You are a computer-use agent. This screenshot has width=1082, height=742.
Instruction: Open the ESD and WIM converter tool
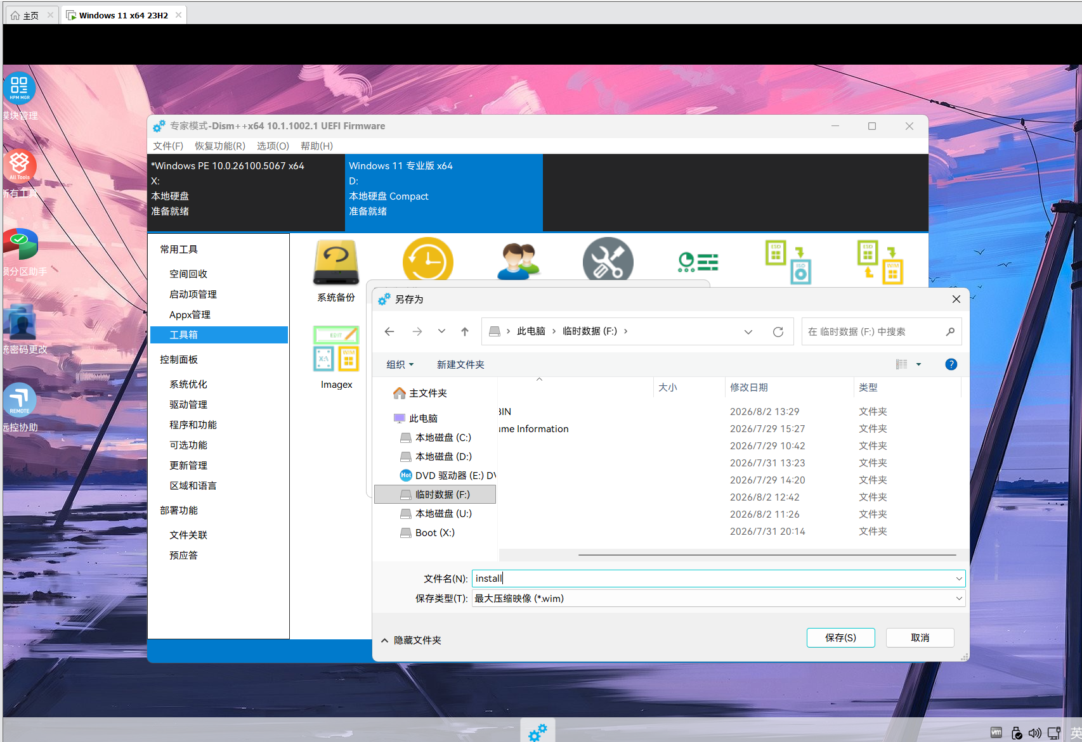pos(880,262)
